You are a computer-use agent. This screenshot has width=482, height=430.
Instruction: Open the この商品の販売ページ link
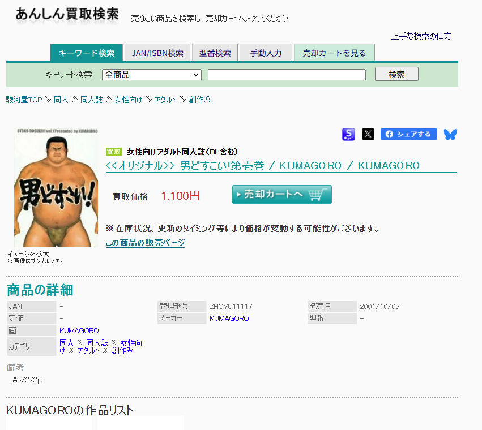(x=145, y=243)
